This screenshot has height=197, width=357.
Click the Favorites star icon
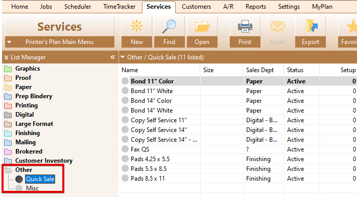coord(352,26)
